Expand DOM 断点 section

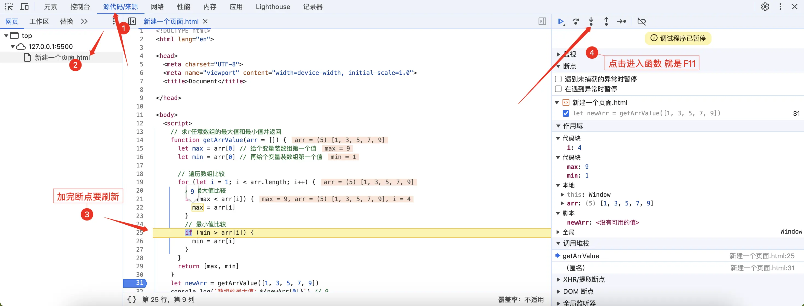[x=558, y=291]
